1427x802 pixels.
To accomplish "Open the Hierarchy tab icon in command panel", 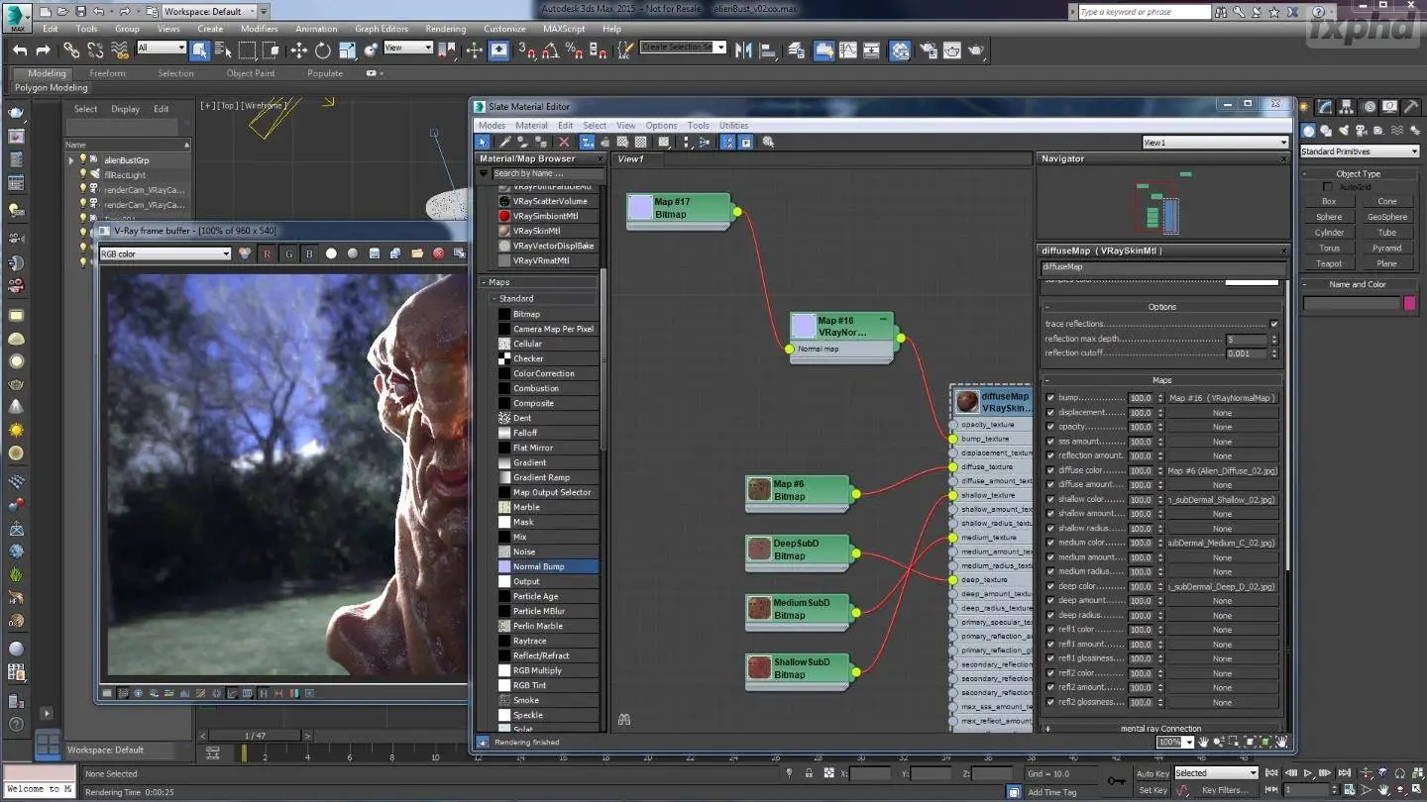I will (x=1347, y=107).
